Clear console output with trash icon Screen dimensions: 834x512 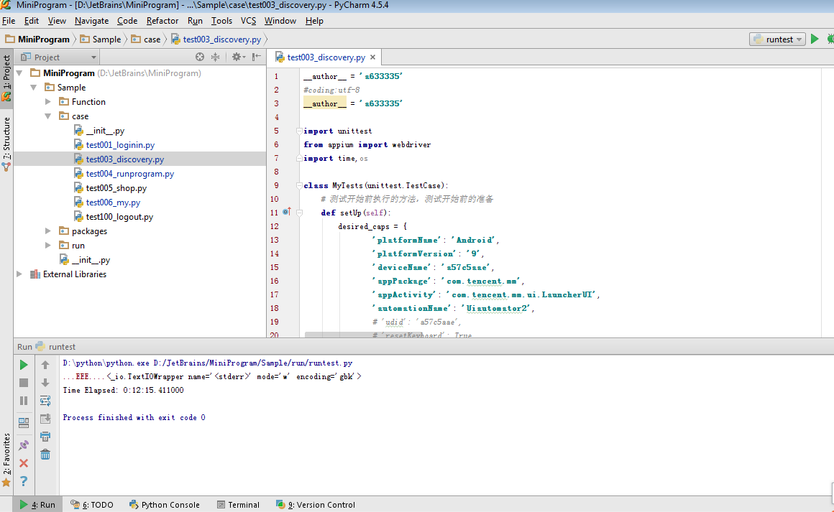(x=45, y=455)
